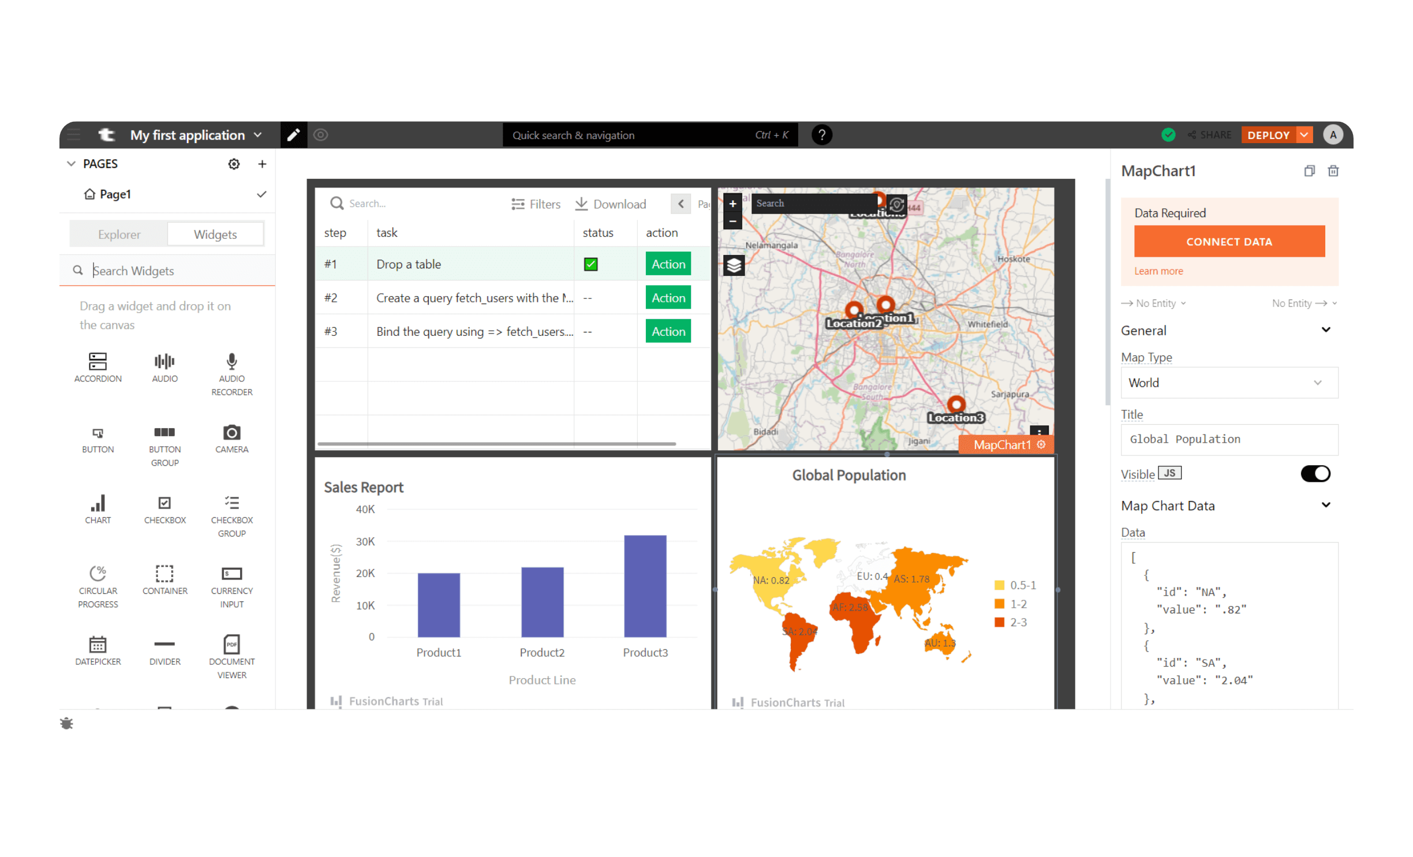The image size is (1413, 857).
Task: Select the Audio widget
Action: click(165, 368)
